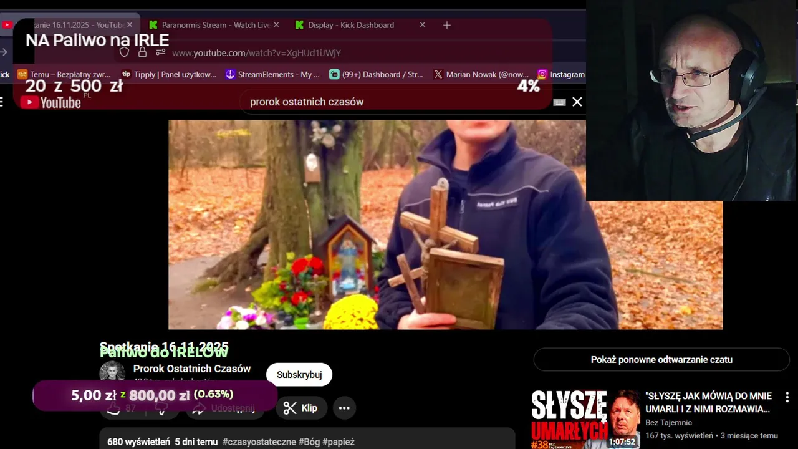798x449 pixels.
Task: Open the "SŁYSZĘ JAK MÓWIĄ DO MNIE UMARLI" title
Action: click(708, 402)
